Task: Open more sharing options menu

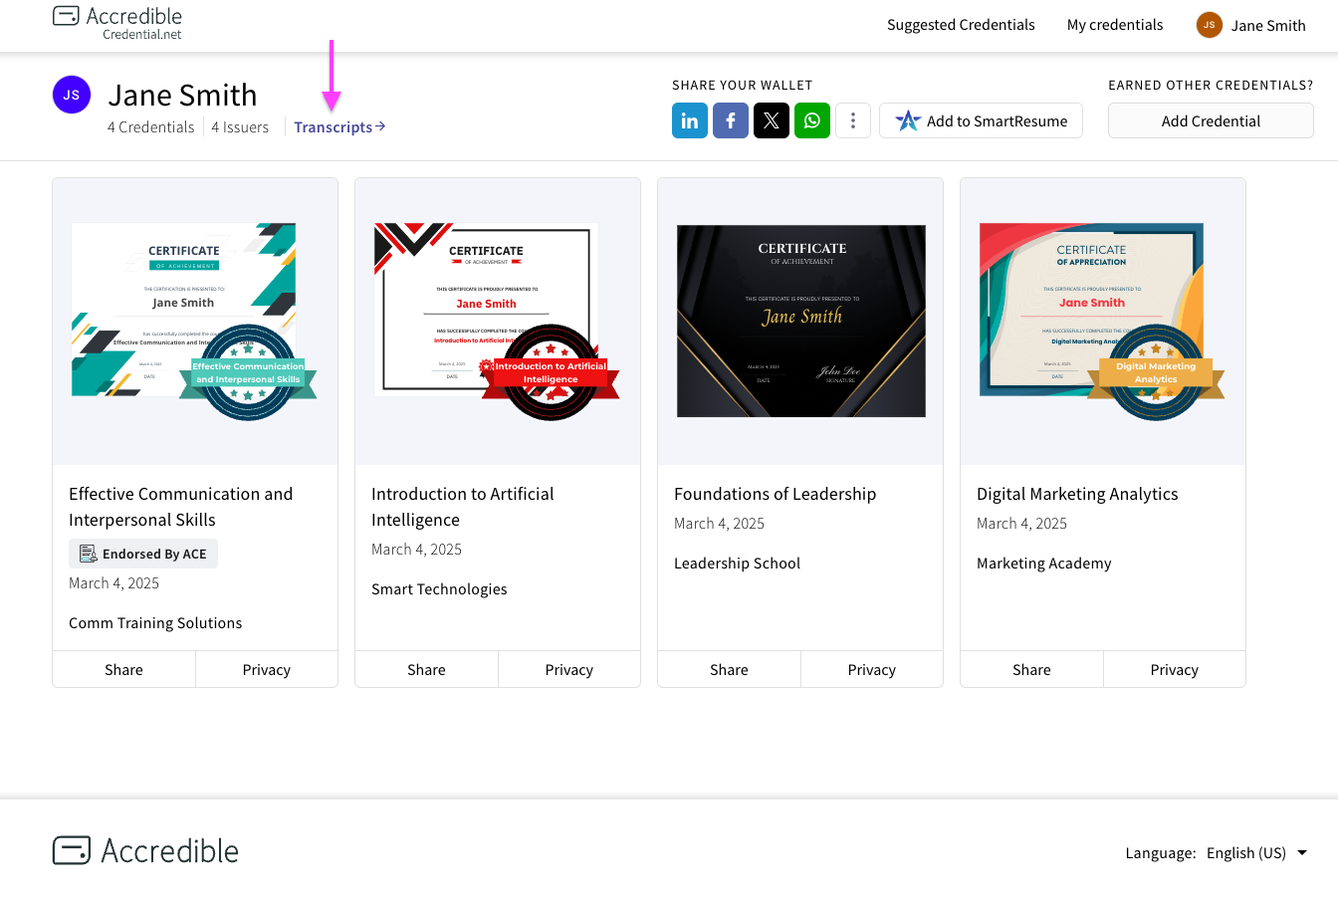Action: [x=853, y=120]
